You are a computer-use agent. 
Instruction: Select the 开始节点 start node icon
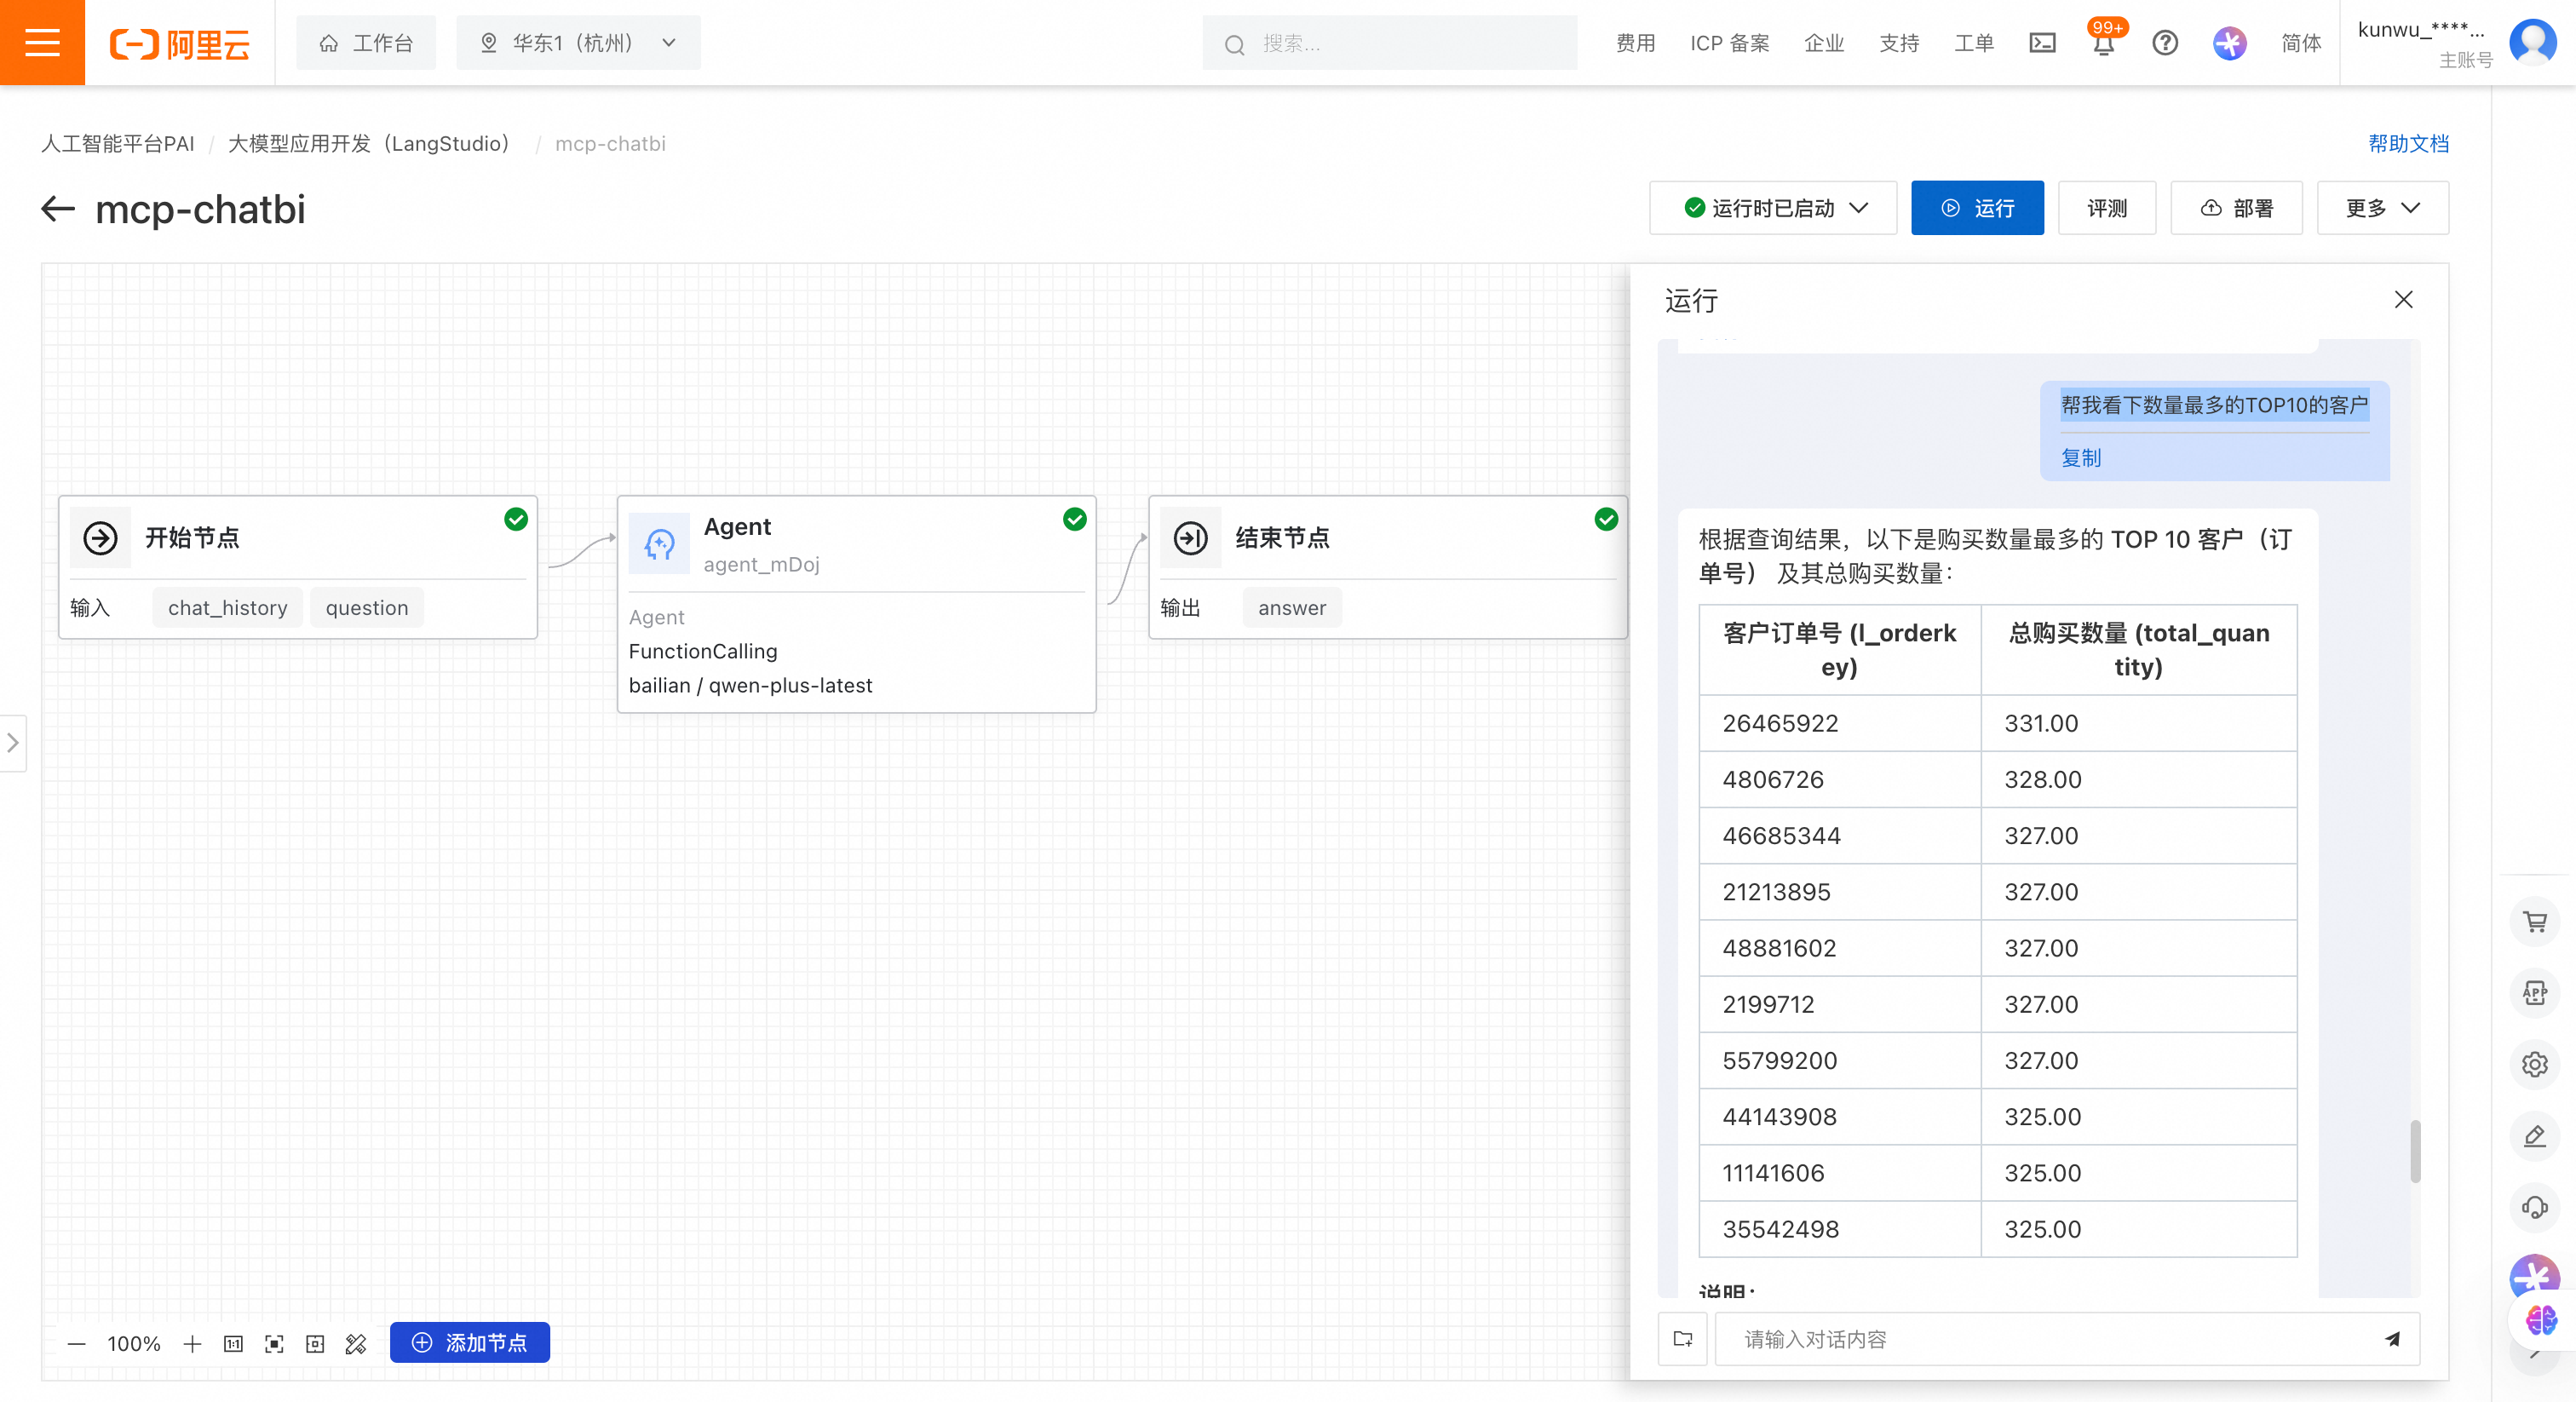[100, 538]
